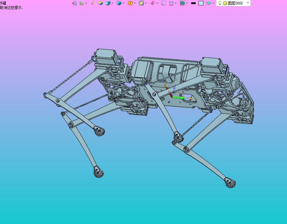The image size is (287, 224).
Task: Click the exit icon with red arrow
Action: pyautogui.click(x=74, y=3)
